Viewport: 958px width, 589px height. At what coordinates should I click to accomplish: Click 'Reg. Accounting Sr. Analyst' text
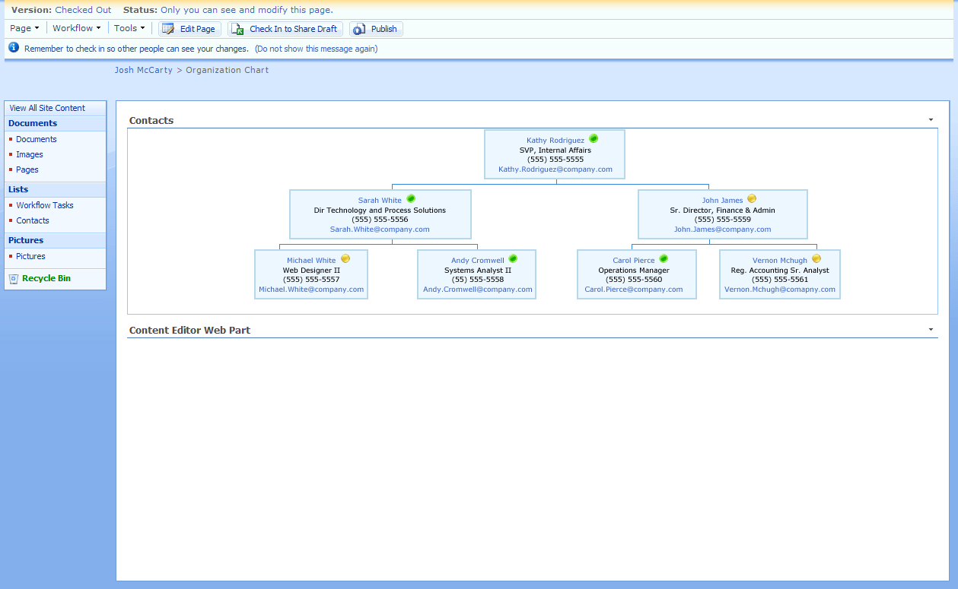[780, 271]
